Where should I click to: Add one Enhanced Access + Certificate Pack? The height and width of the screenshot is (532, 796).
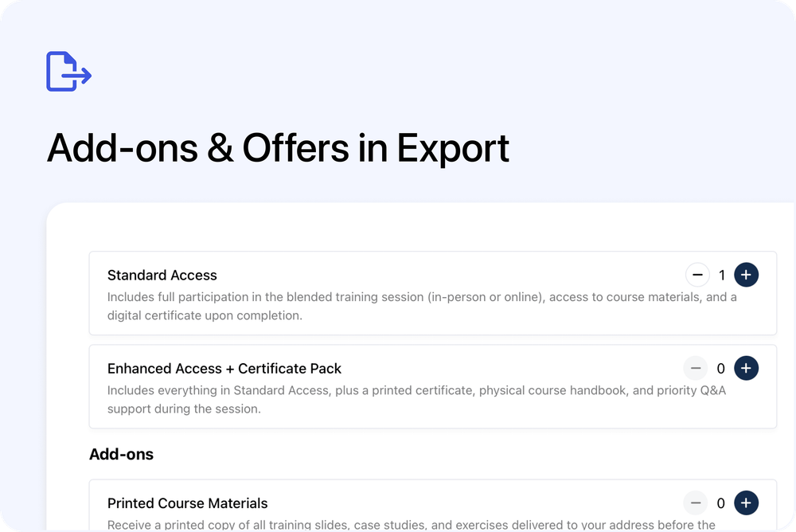[x=746, y=368]
